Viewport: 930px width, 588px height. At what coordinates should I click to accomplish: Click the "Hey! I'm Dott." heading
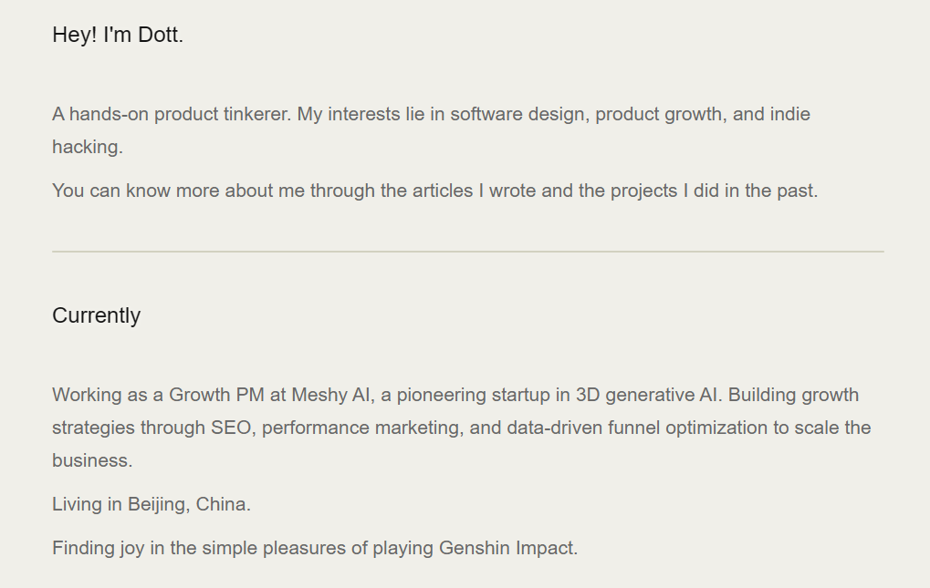tap(118, 36)
